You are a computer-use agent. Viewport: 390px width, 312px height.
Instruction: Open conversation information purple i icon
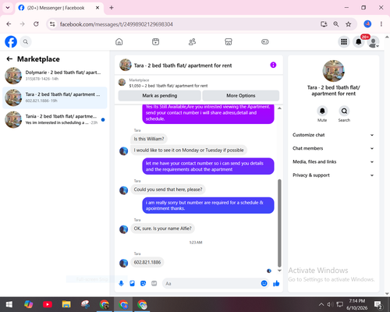click(273, 65)
